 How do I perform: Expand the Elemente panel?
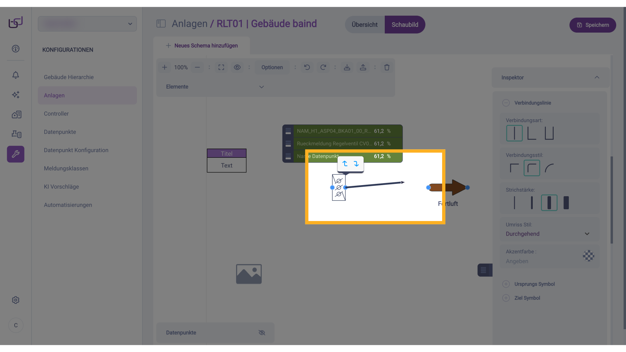tap(261, 87)
